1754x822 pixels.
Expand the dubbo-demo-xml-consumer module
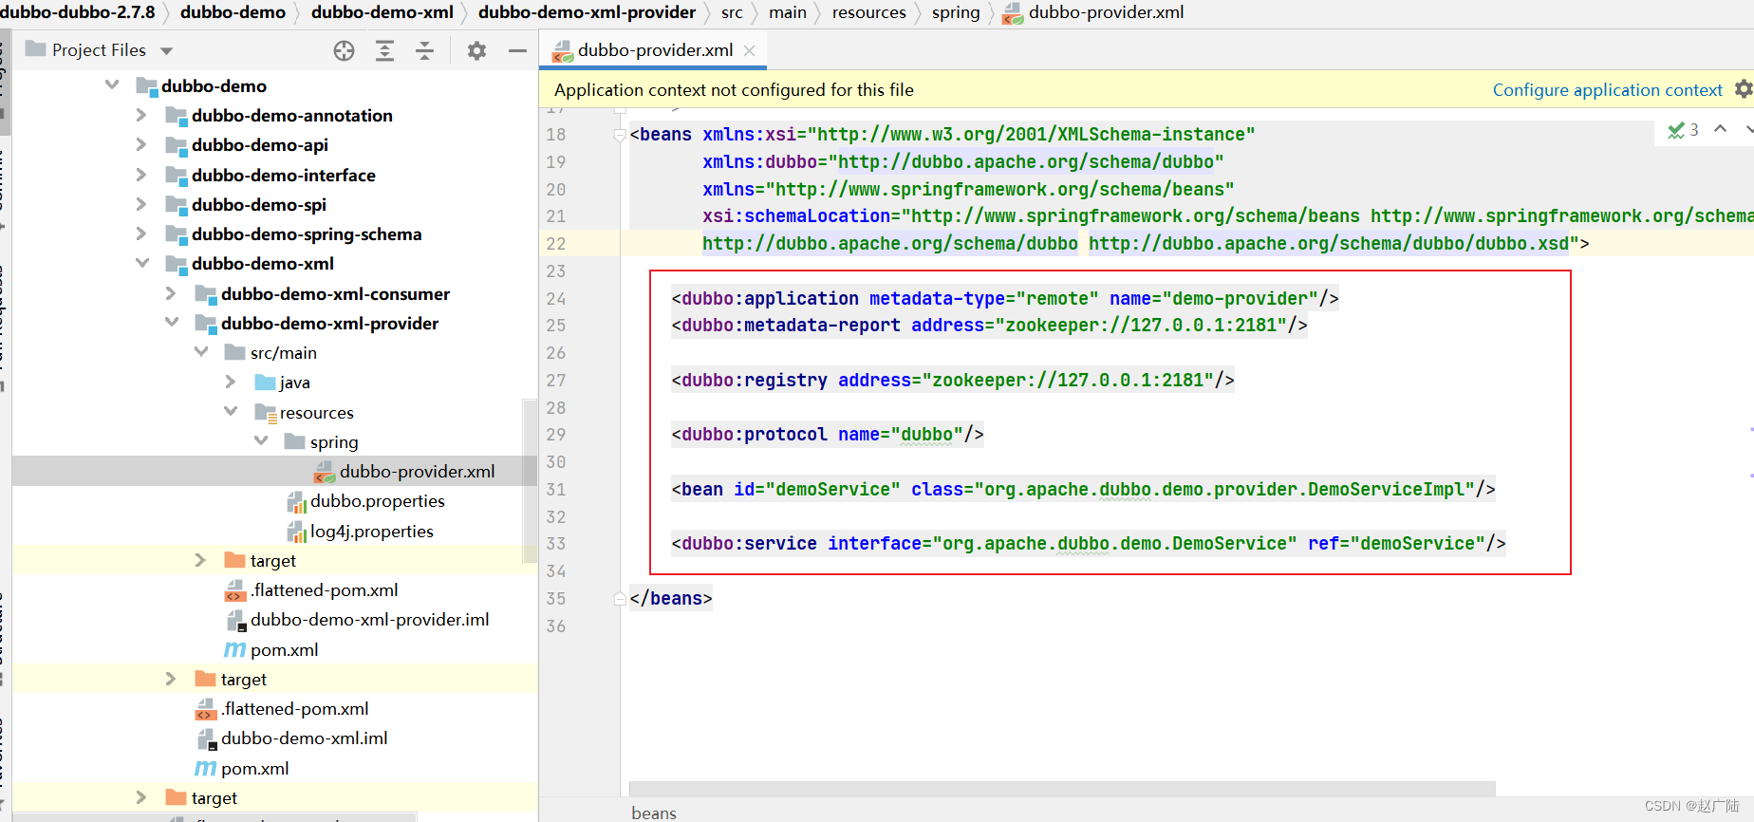pos(171,293)
